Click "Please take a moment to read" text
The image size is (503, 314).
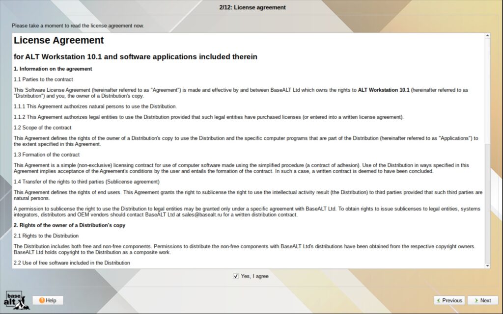point(78,26)
